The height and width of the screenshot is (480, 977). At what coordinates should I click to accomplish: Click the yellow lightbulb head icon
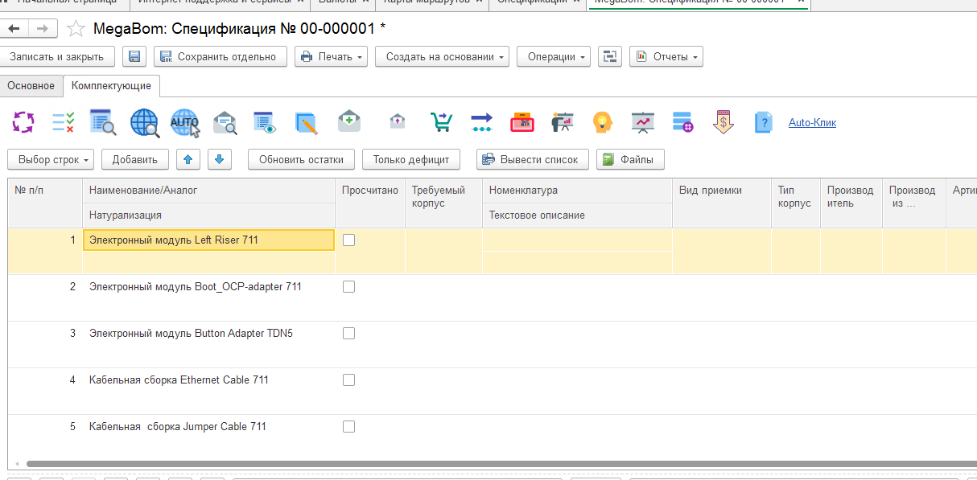pyautogui.click(x=602, y=122)
